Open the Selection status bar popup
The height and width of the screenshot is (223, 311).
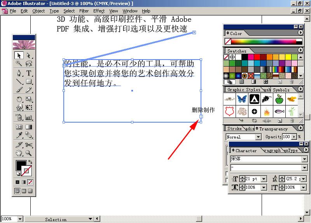[x=90, y=219]
